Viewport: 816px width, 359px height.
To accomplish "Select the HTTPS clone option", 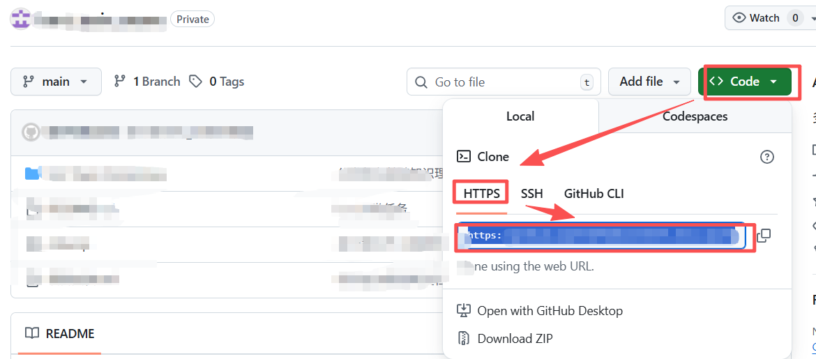I will pyautogui.click(x=482, y=194).
